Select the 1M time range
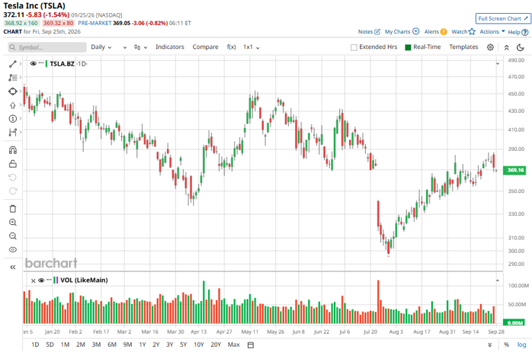Viewport: 532px width, 362px height. click(65, 345)
